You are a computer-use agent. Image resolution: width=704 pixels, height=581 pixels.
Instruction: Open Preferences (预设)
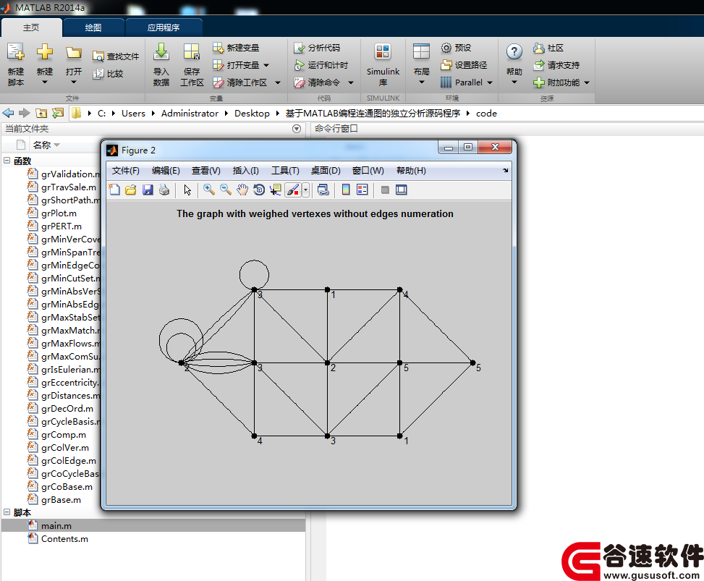tap(456, 48)
